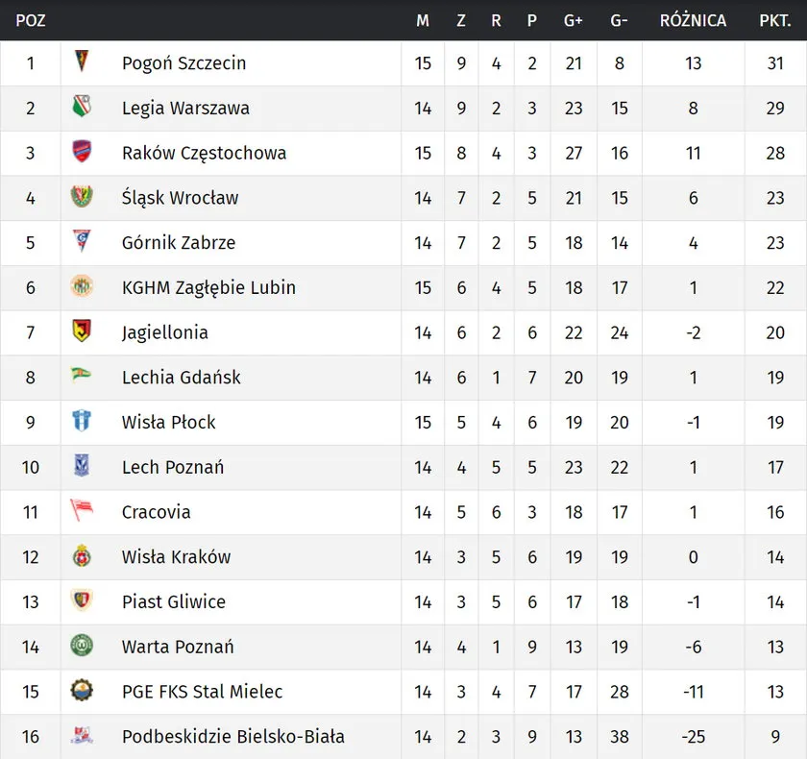Click the Warta Poznań green crest
The height and width of the screenshot is (759, 807).
pyautogui.click(x=82, y=646)
